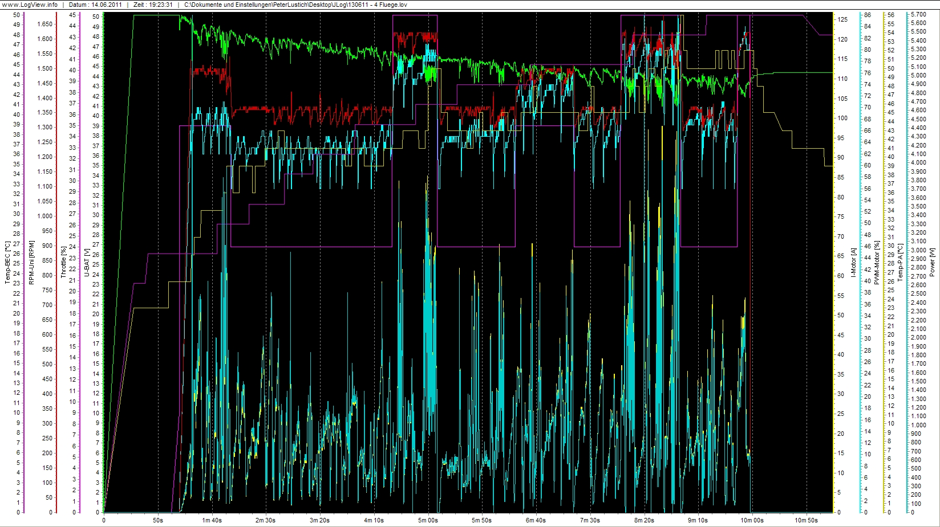Select the 10m 50s time axis tick
The width and height of the screenshot is (940, 527).
point(807,520)
